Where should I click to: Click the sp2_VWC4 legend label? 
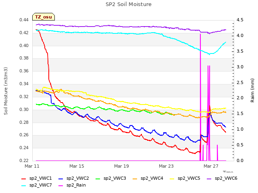point(152,179)
